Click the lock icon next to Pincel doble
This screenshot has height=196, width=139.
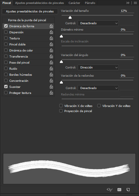tap(51, 44)
